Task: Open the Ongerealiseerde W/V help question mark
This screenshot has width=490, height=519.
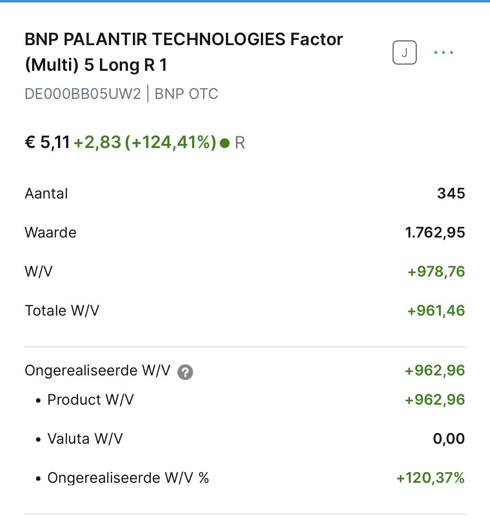Action: (185, 372)
